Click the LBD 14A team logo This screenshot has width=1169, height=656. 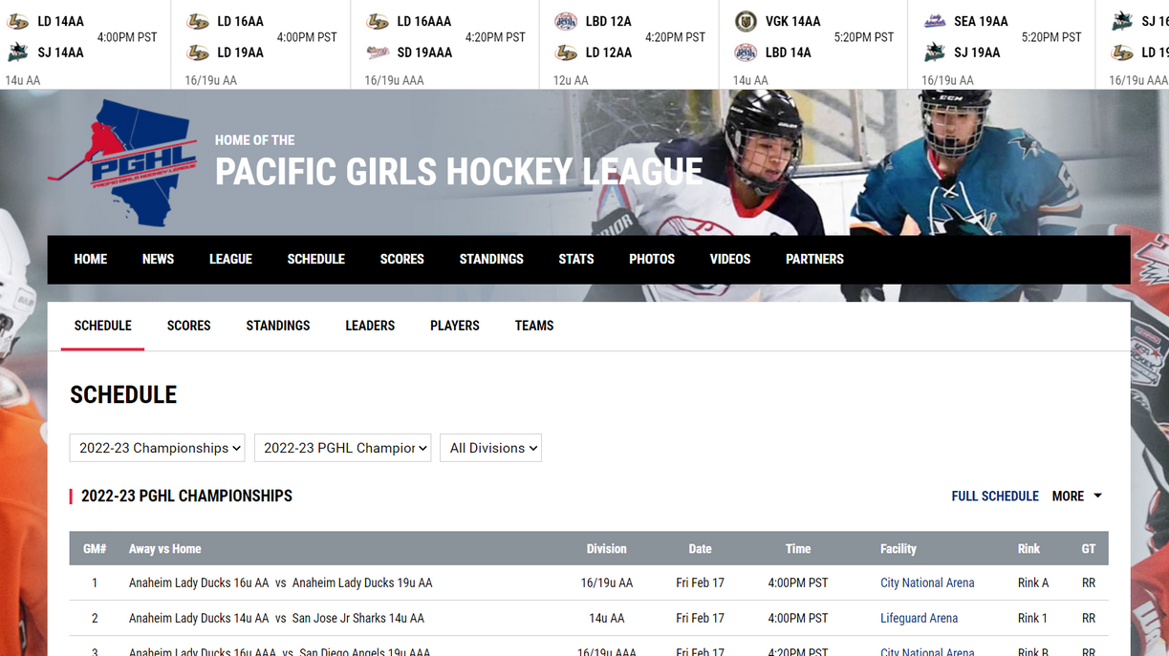pos(746,53)
